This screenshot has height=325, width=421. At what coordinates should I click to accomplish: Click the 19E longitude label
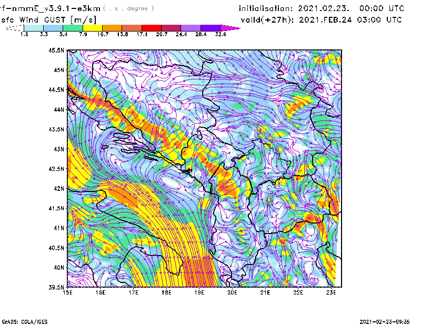(199, 292)
